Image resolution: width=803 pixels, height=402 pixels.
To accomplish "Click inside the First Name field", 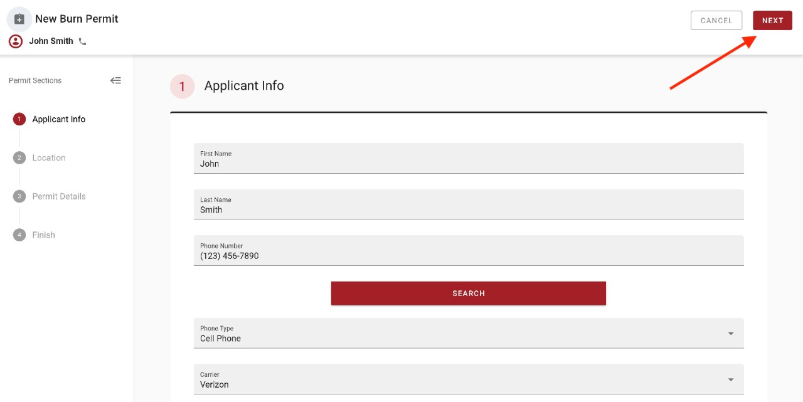I will click(468, 163).
